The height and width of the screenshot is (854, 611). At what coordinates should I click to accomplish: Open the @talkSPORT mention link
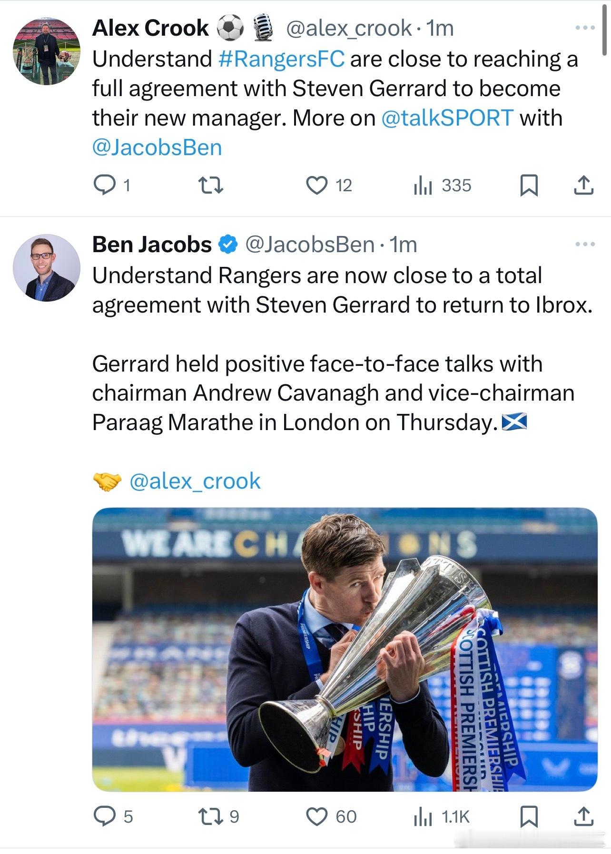(447, 118)
